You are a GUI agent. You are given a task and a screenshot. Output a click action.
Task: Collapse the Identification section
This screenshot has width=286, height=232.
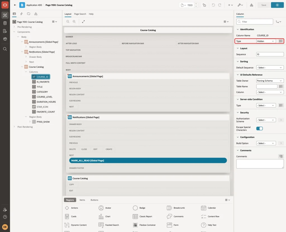(x=237, y=29)
